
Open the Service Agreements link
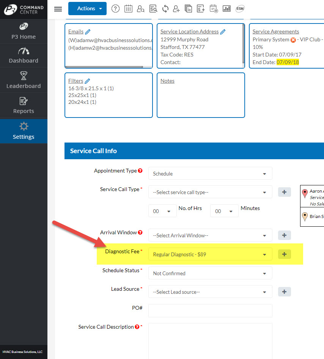pyautogui.click(x=276, y=32)
